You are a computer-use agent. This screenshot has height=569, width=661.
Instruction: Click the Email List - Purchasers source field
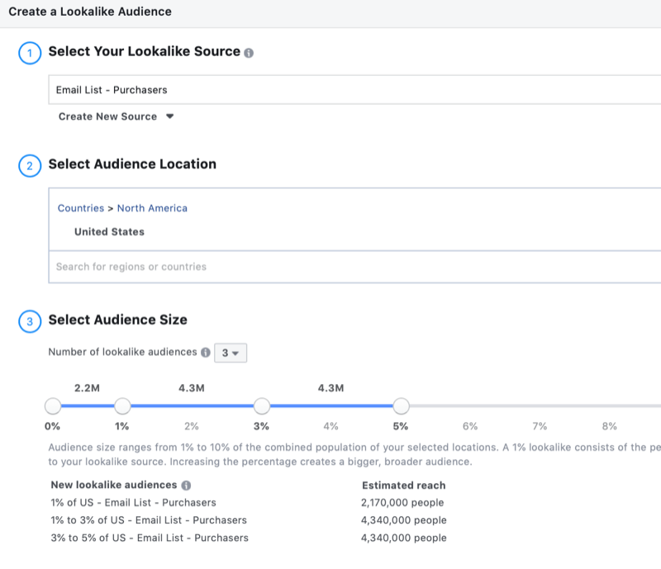(x=330, y=90)
